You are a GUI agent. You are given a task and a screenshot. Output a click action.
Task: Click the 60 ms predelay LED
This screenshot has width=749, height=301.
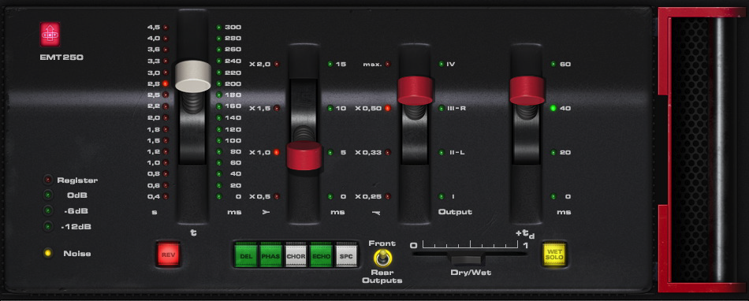click(x=553, y=64)
